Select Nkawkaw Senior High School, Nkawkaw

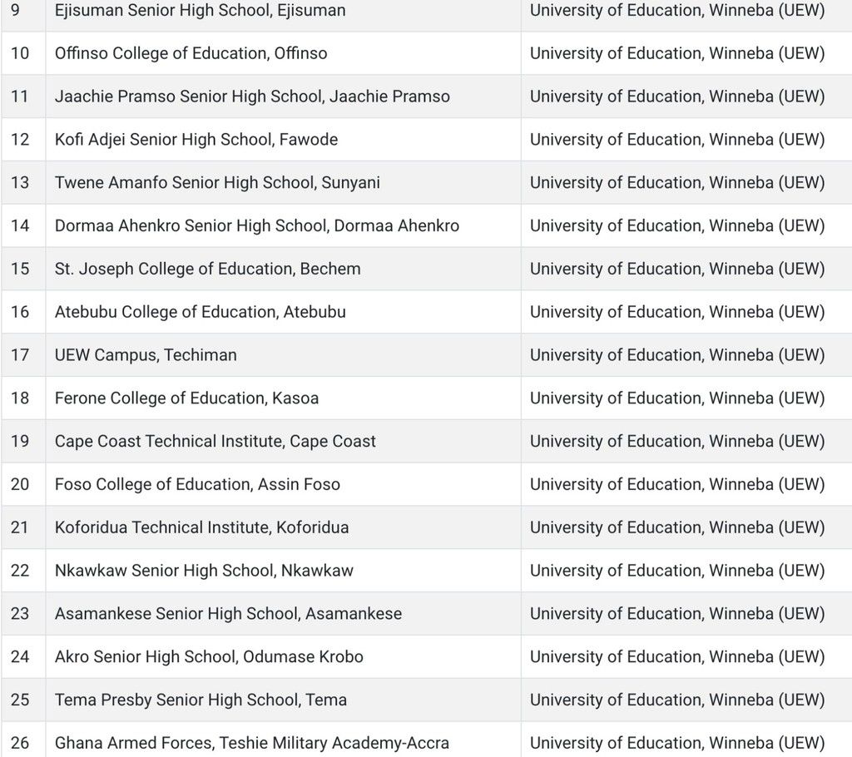point(204,571)
